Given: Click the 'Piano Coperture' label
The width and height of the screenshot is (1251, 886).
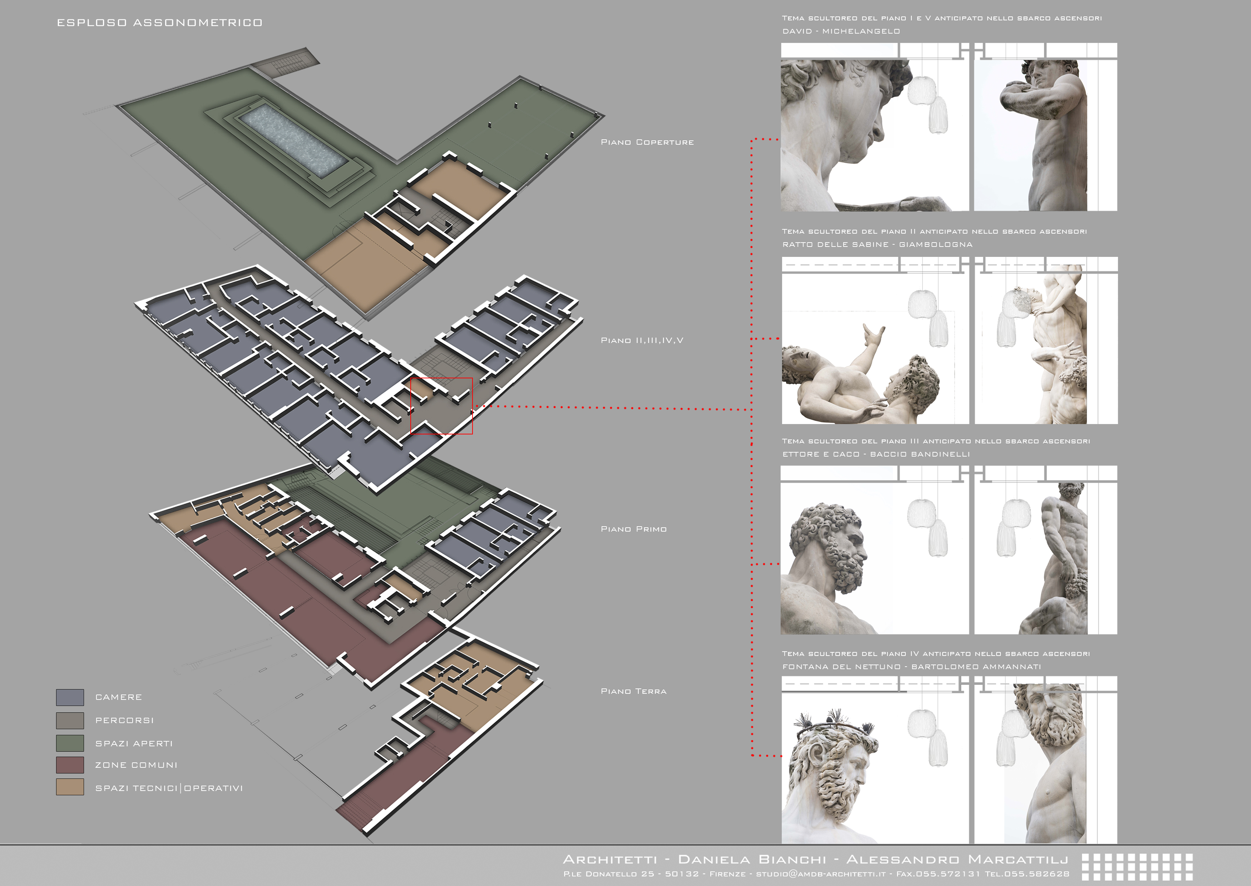Looking at the screenshot, I should pos(647,142).
